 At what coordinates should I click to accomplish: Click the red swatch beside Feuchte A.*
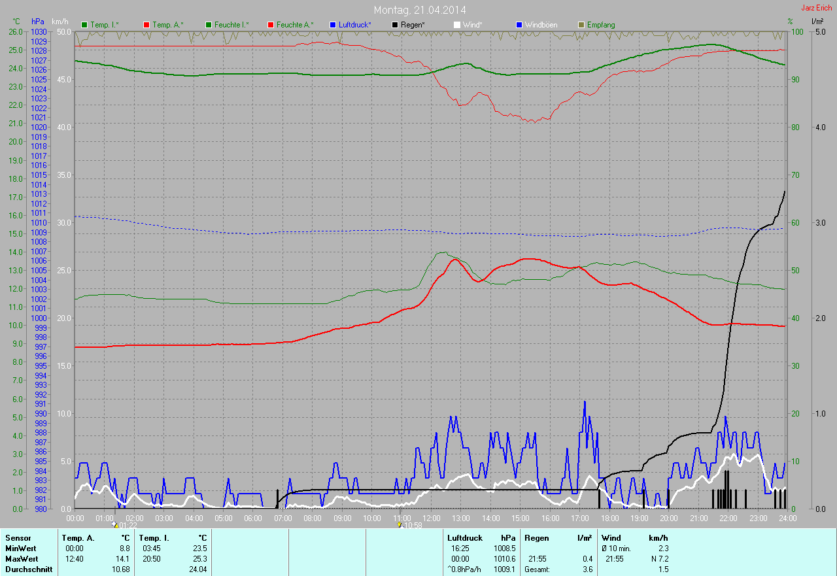pyautogui.click(x=271, y=25)
